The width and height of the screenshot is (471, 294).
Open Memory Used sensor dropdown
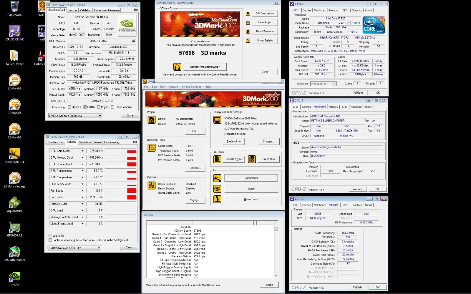[x=82, y=204]
